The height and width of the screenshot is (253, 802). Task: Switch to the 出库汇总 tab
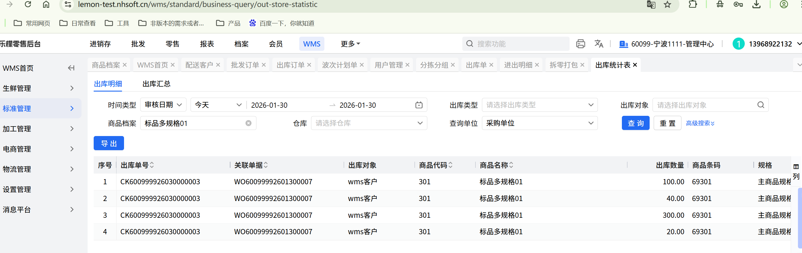click(x=156, y=84)
